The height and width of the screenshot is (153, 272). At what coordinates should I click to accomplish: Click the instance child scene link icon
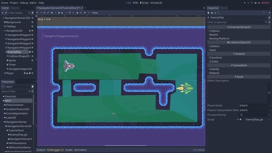tap(6, 13)
